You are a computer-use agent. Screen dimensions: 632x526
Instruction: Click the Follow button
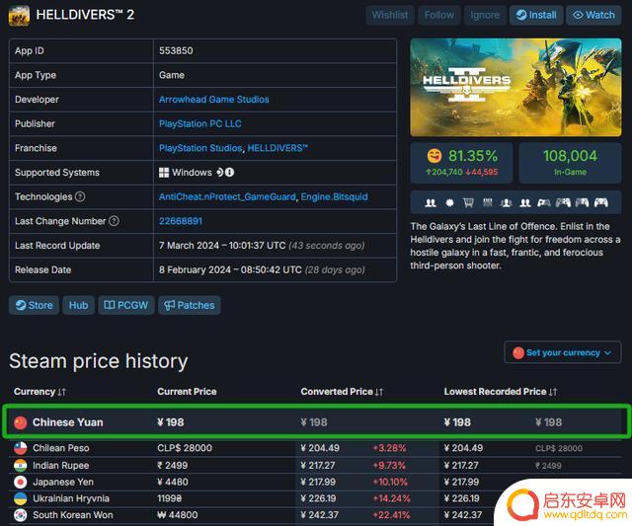coord(438,16)
